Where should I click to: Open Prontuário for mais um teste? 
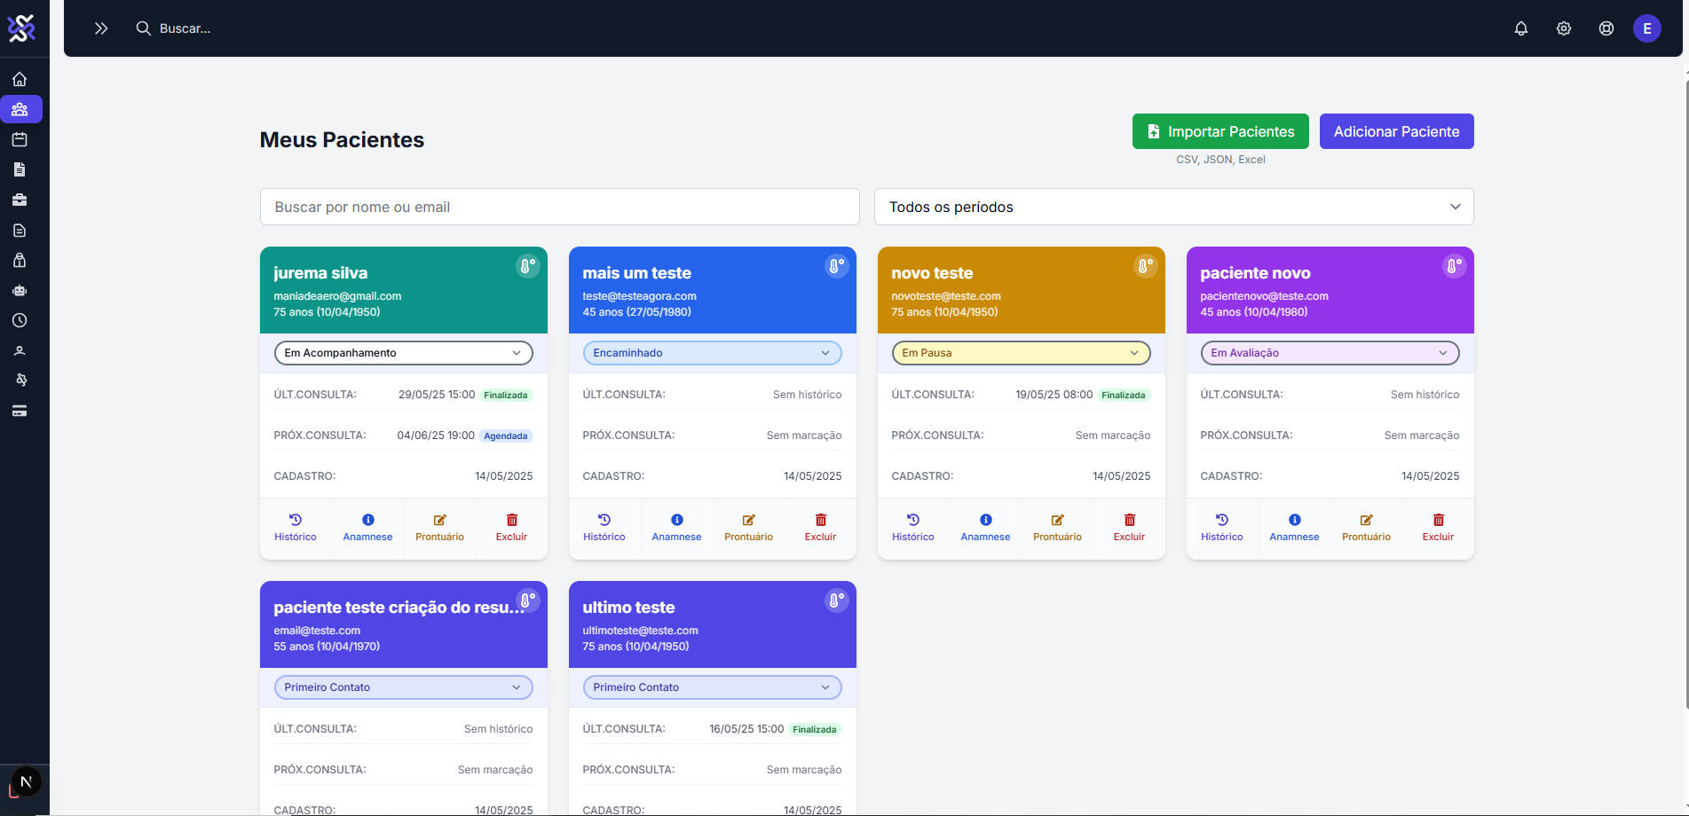[748, 528]
